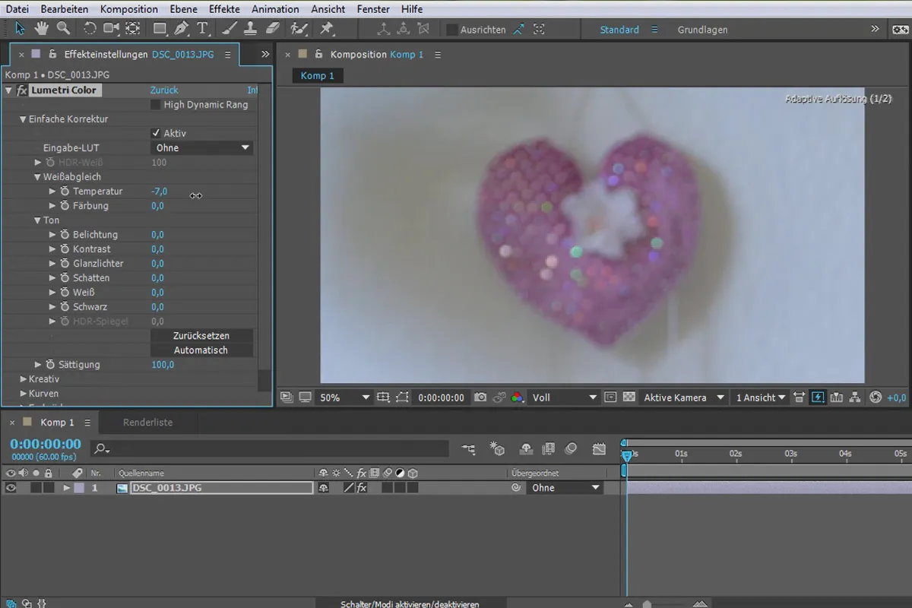Image resolution: width=912 pixels, height=608 pixels.
Task: Click the reset exposure icon
Action: tap(876, 397)
